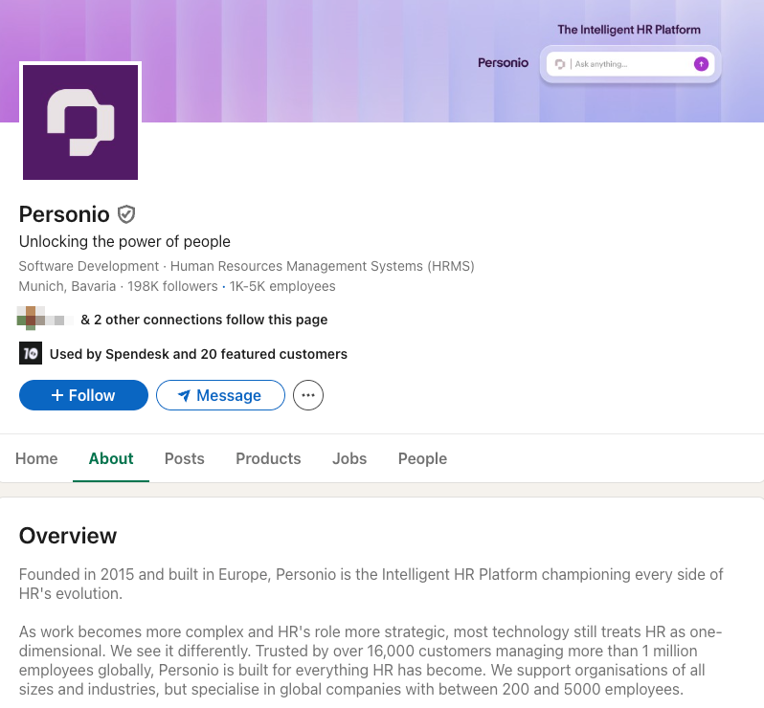The height and width of the screenshot is (708, 764).
Task: Select the About tab
Action: 111,458
